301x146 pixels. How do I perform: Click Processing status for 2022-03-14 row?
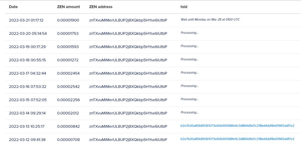[190, 113]
